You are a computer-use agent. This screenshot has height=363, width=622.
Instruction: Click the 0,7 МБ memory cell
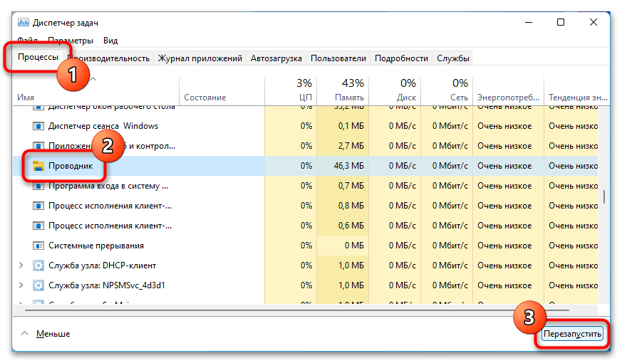(343, 186)
